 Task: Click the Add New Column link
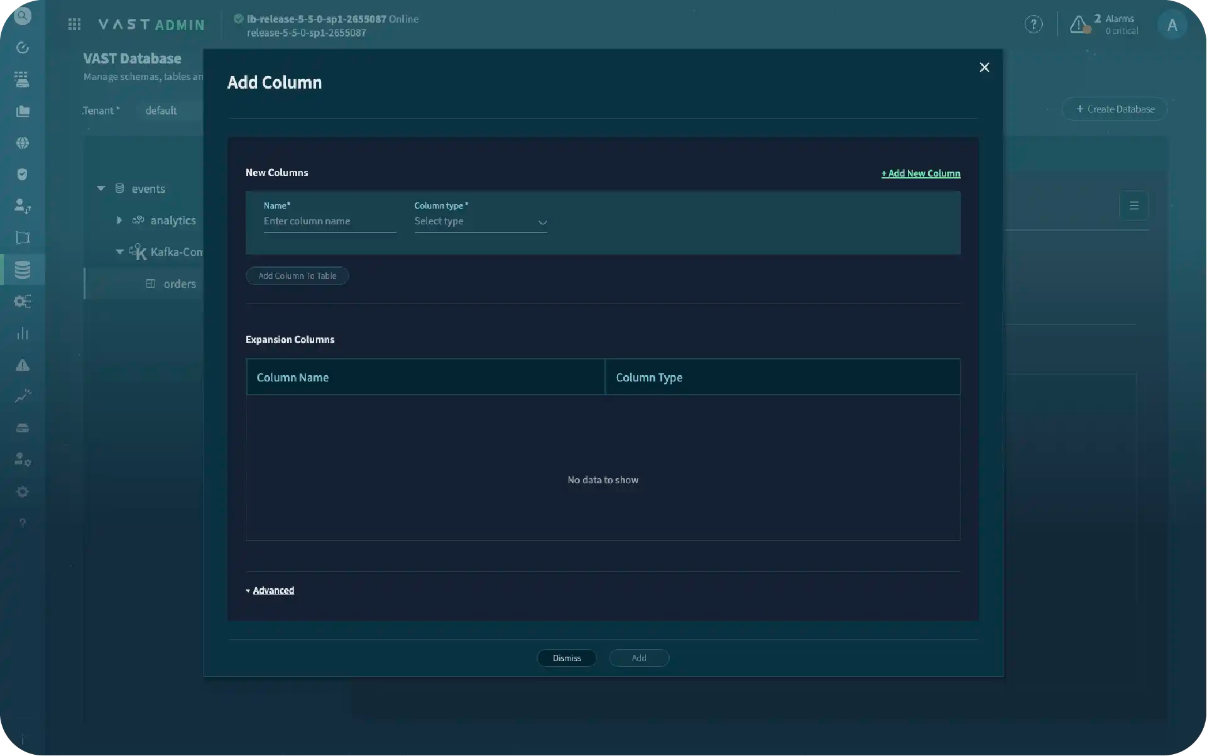920,173
